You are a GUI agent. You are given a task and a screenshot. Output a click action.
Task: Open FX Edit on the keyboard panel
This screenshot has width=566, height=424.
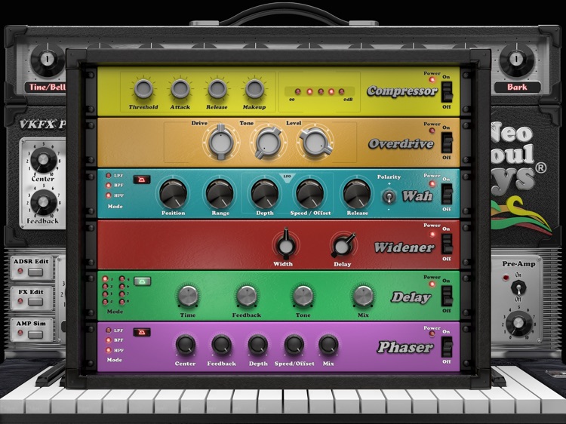tap(35, 302)
